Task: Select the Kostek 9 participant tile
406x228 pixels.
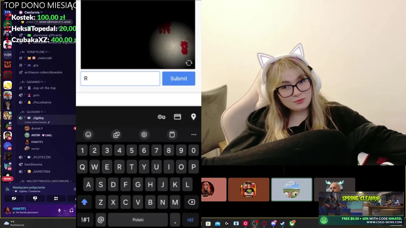Action: point(249,190)
